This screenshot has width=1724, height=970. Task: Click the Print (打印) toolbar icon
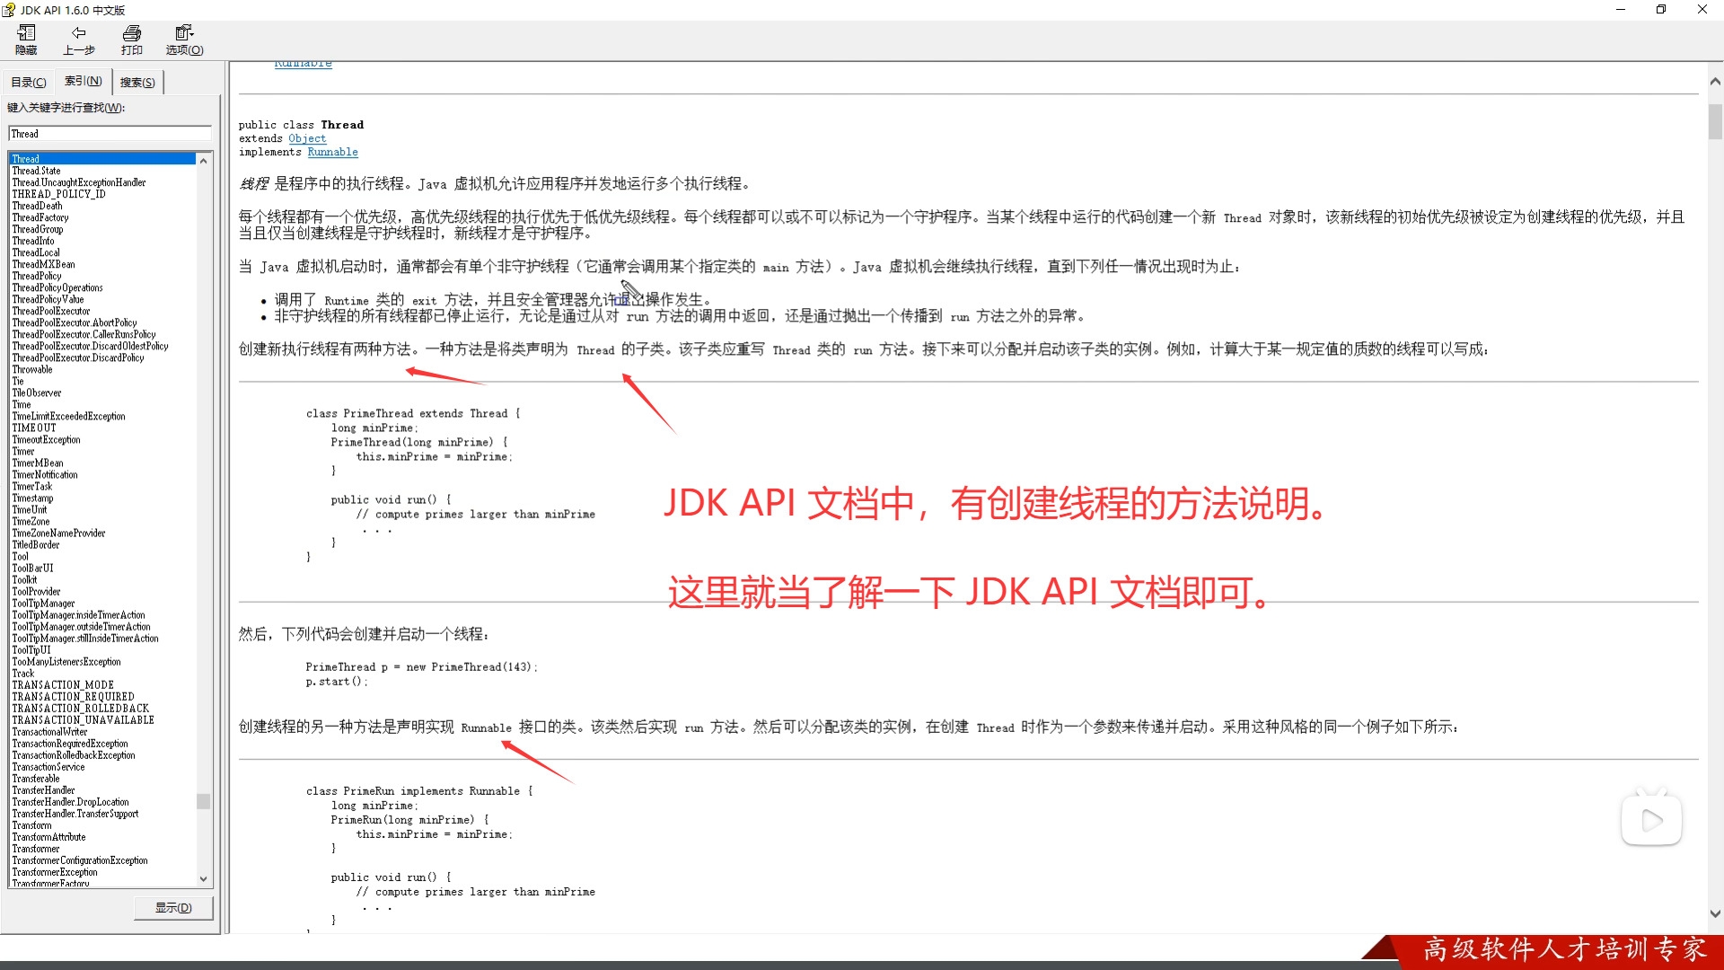click(132, 40)
